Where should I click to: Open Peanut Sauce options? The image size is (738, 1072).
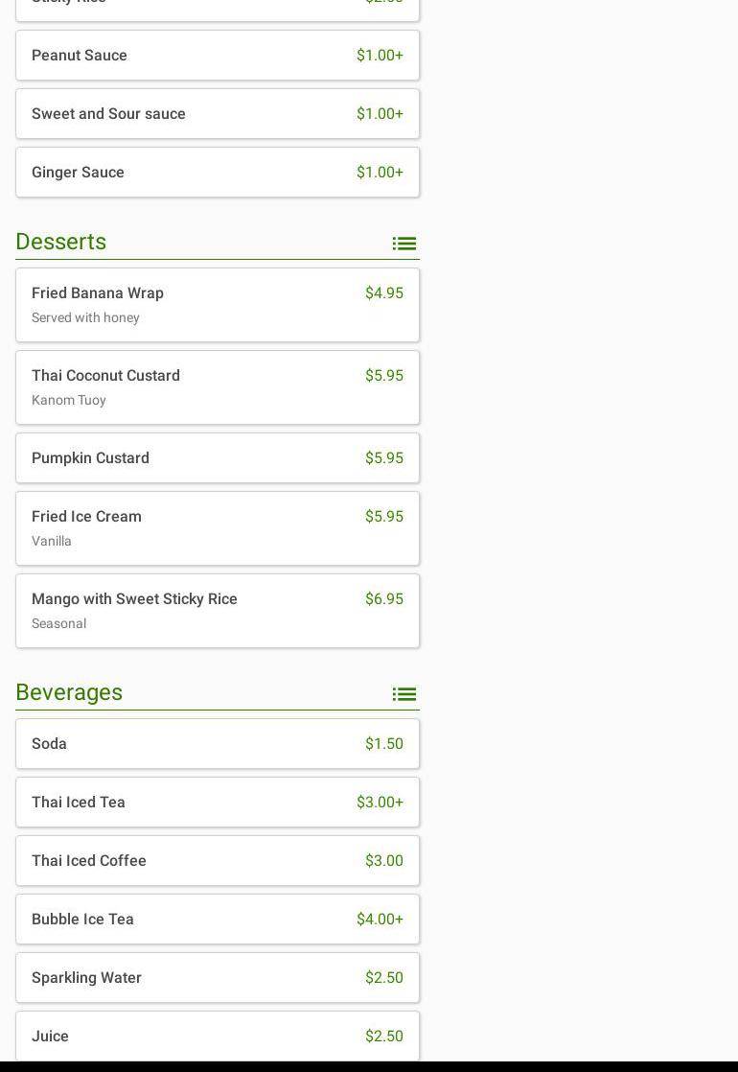[218, 56]
